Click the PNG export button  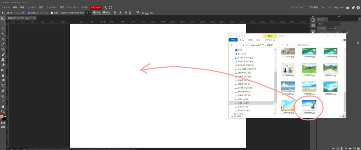click(x=96, y=13)
